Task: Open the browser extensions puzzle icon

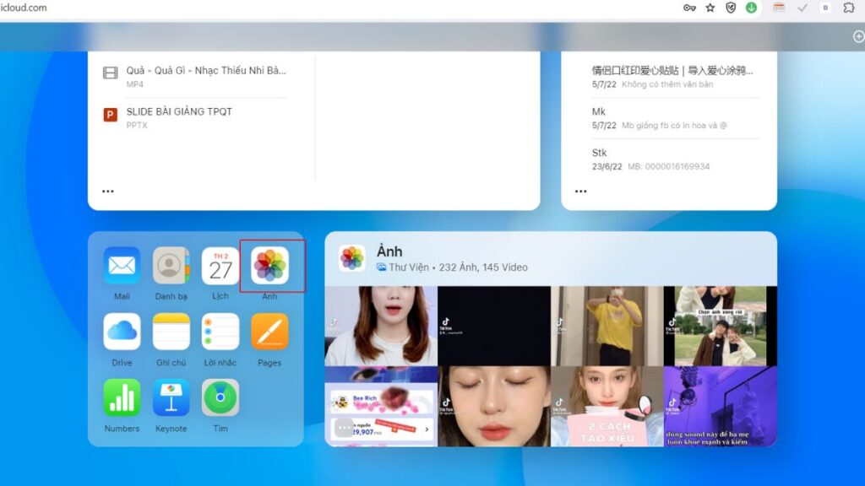Action: tap(849, 8)
